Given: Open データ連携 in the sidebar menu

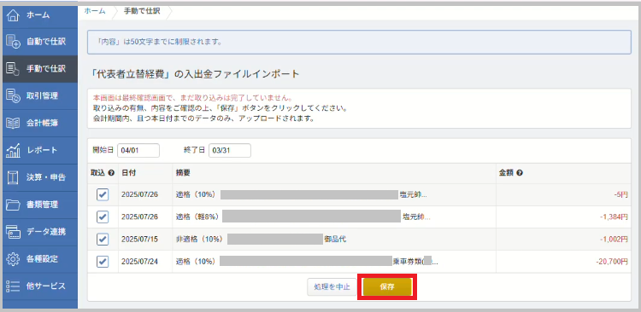Looking at the screenshot, I should (x=40, y=232).
